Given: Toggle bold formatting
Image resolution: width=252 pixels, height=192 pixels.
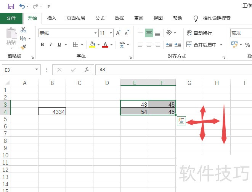Looking at the screenshot, I should (x=42, y=45).
